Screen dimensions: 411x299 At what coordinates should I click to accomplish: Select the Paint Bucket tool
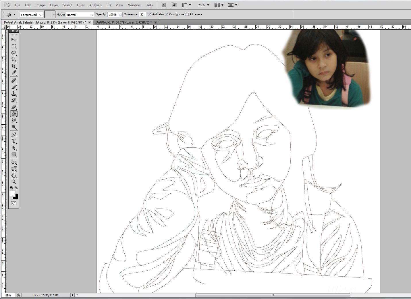click(14, 114)
